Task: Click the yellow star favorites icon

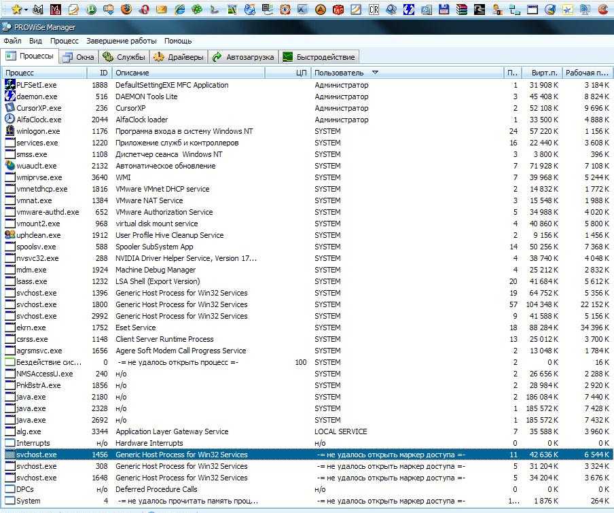Action: point(16,9)
